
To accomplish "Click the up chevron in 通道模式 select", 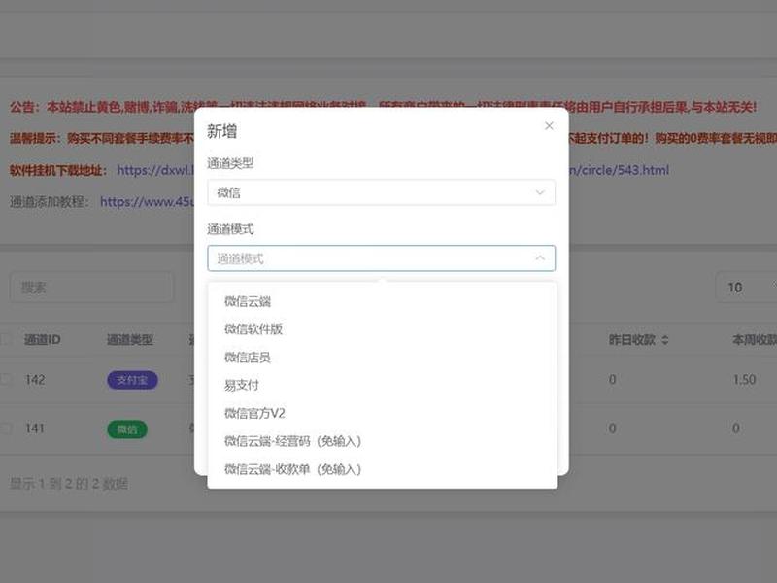I will [540, 258].
